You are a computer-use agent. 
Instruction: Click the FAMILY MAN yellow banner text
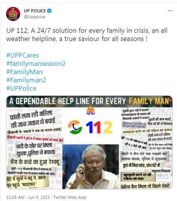pos(149,101)
